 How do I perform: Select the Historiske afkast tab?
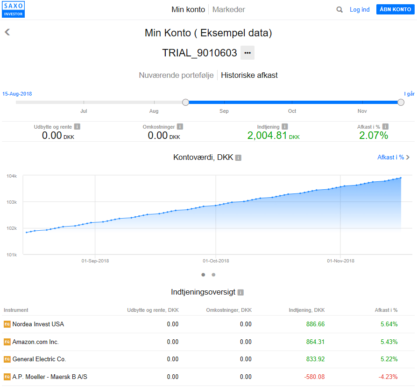(x=249, y=76)
